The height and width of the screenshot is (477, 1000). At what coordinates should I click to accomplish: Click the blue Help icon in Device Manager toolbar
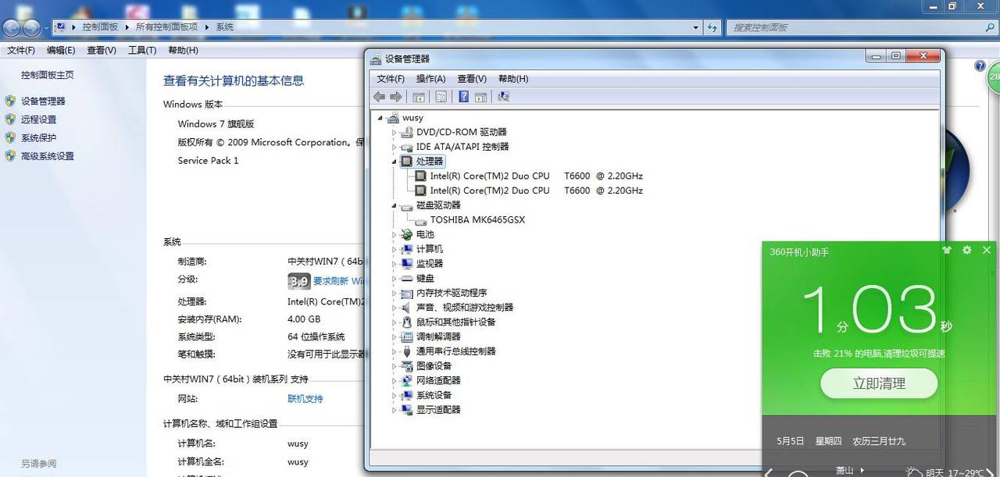tap(463, 96)
